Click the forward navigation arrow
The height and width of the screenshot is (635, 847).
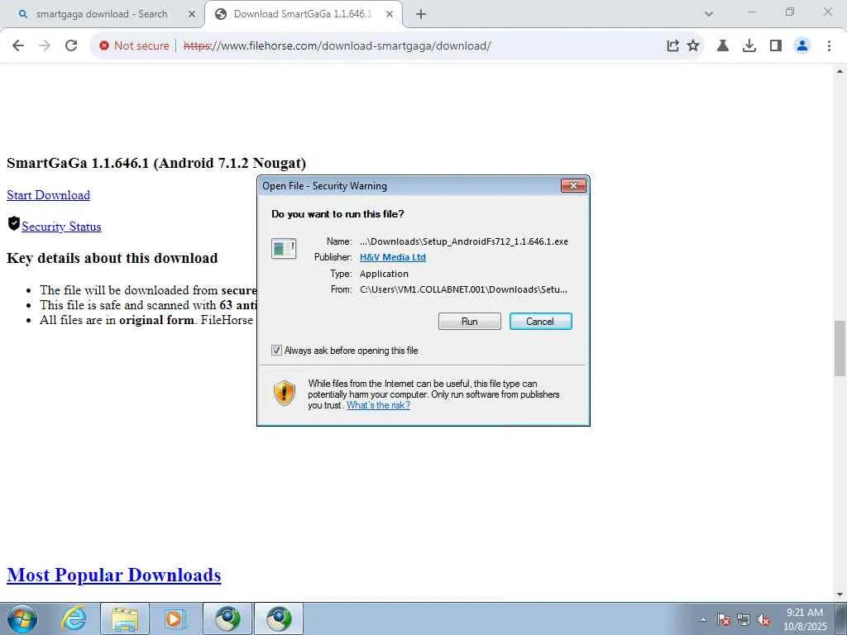pyautogui.click(x=45, y=46)
